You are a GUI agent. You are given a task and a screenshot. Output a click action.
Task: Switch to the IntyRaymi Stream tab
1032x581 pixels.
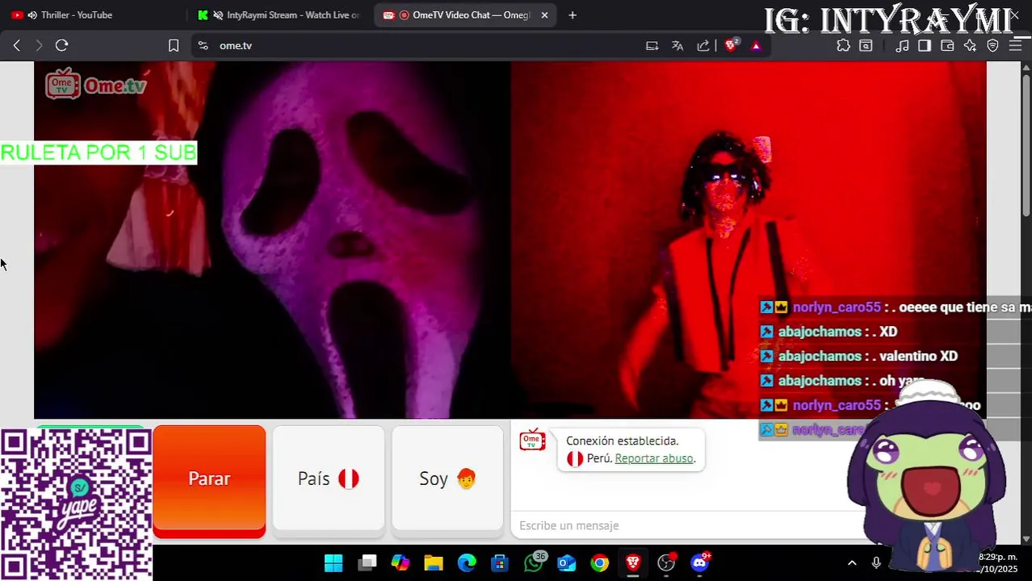(279, 15)
